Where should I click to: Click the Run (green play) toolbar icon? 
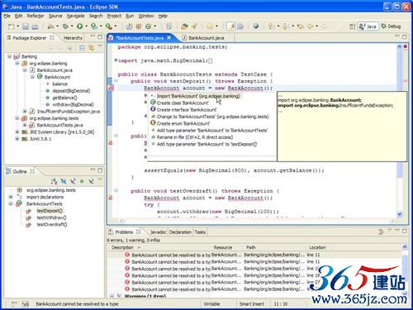pyautogui.click(x=80, y=26)
